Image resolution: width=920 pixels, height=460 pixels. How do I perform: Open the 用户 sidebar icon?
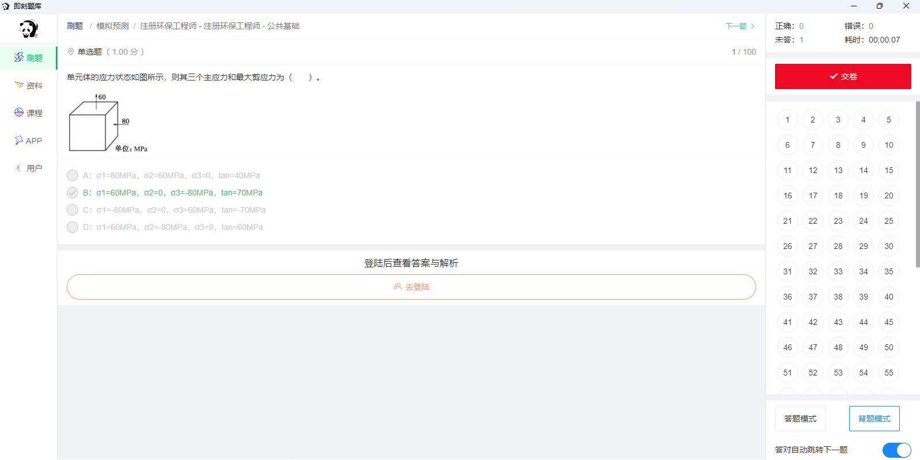coord(19,168)
